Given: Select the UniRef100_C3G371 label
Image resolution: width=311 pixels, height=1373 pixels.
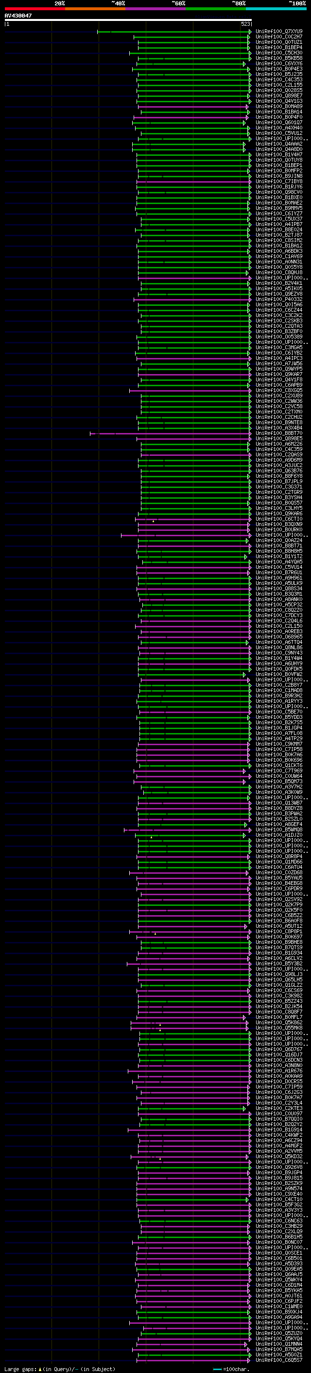Looking at the screenshot, I should pos(278,487).
